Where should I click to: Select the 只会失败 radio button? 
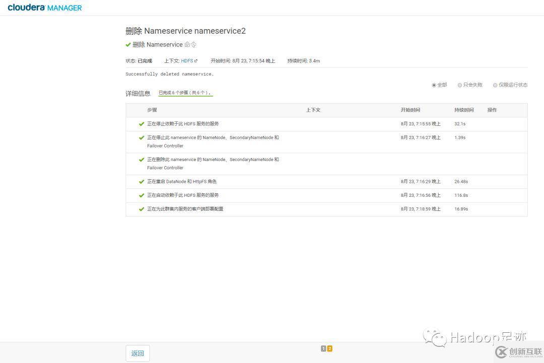(x=460, y=85)
